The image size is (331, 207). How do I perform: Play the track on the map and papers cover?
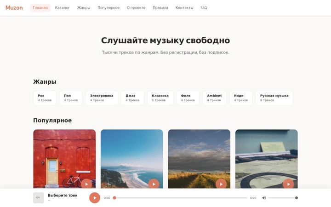coord(288,184)
